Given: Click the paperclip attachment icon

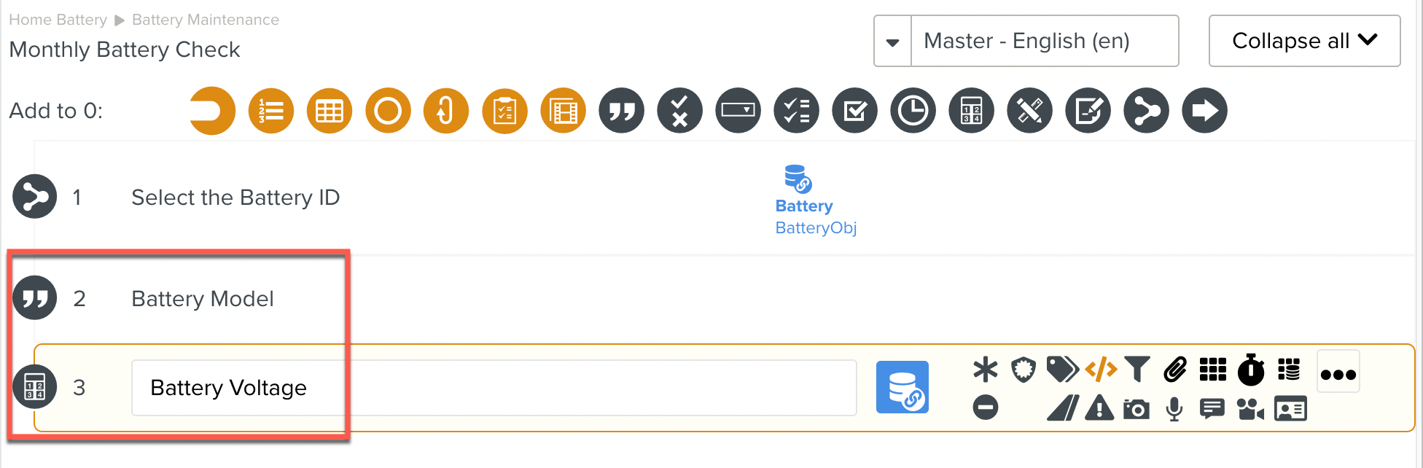Looking at the screenshot, I should [1174, 370].
